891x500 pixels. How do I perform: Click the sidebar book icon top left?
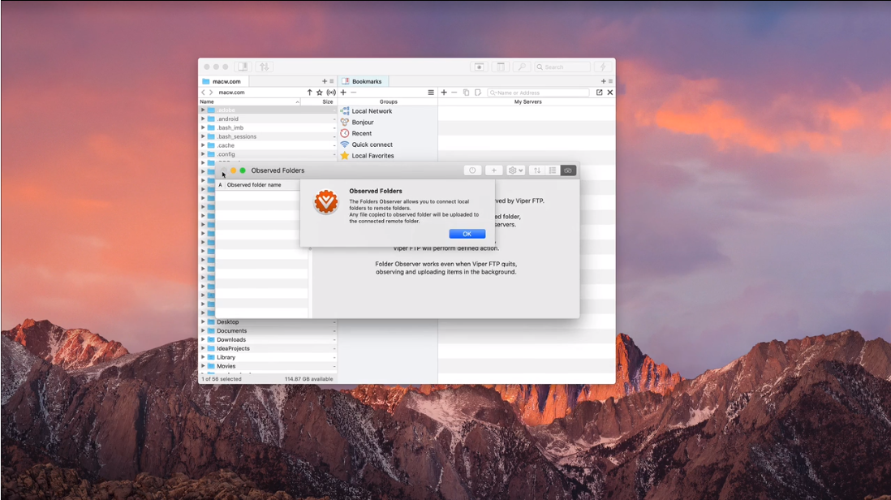click(x=242, y=66)
